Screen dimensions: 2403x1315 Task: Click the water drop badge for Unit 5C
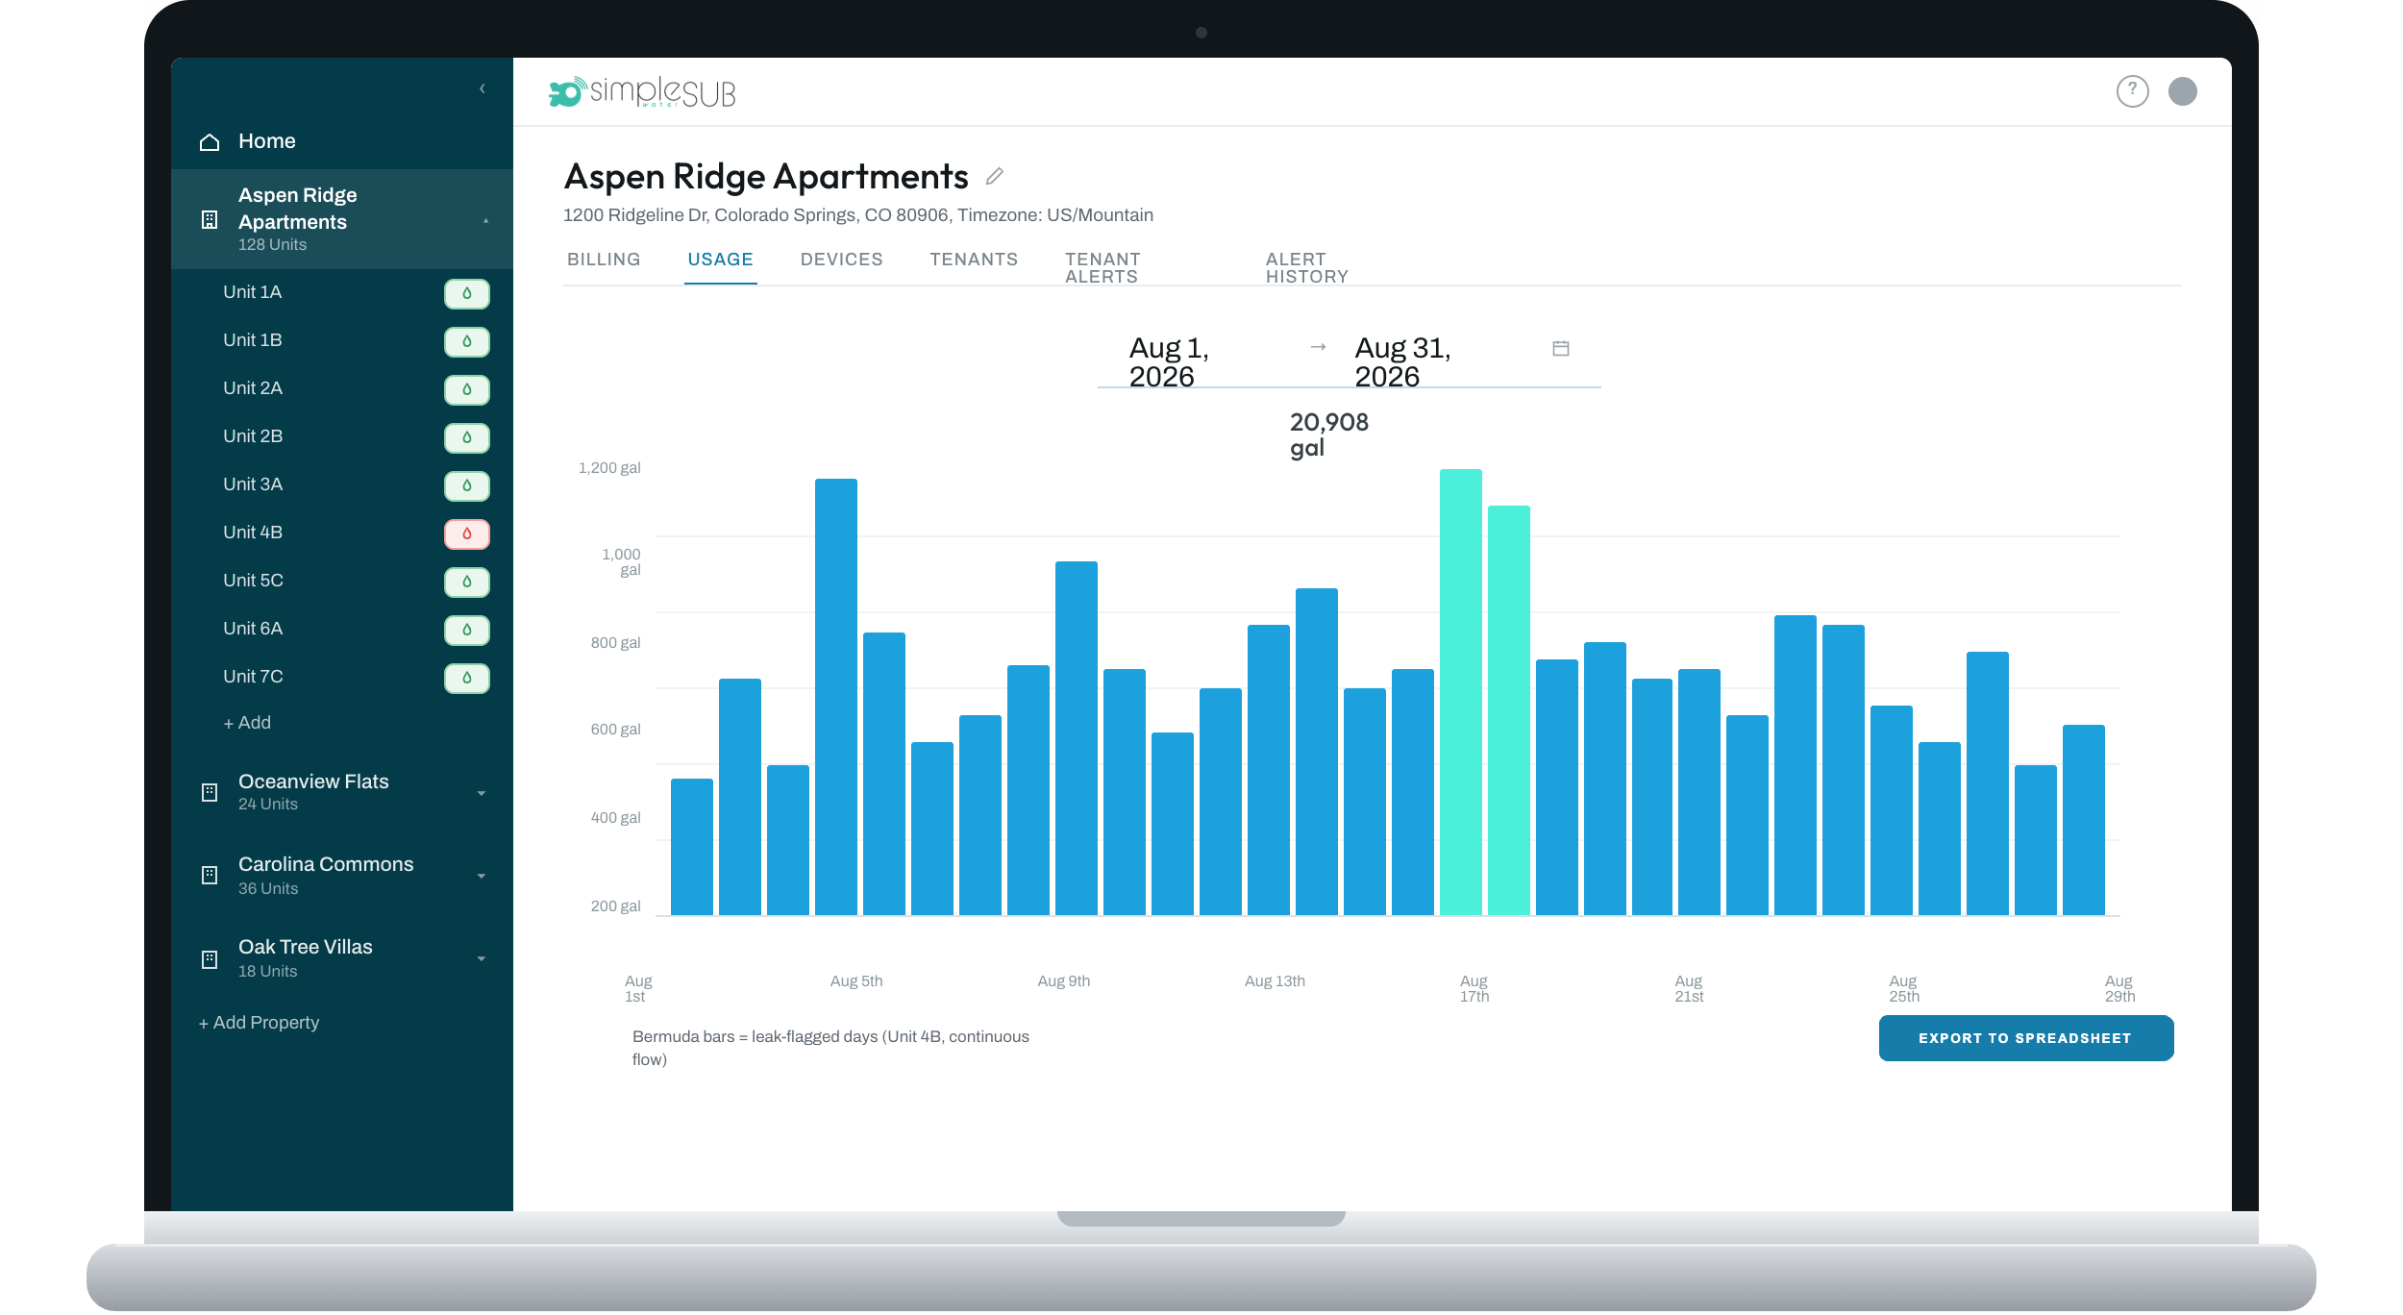pyautogui.click(x=467, y=582)
